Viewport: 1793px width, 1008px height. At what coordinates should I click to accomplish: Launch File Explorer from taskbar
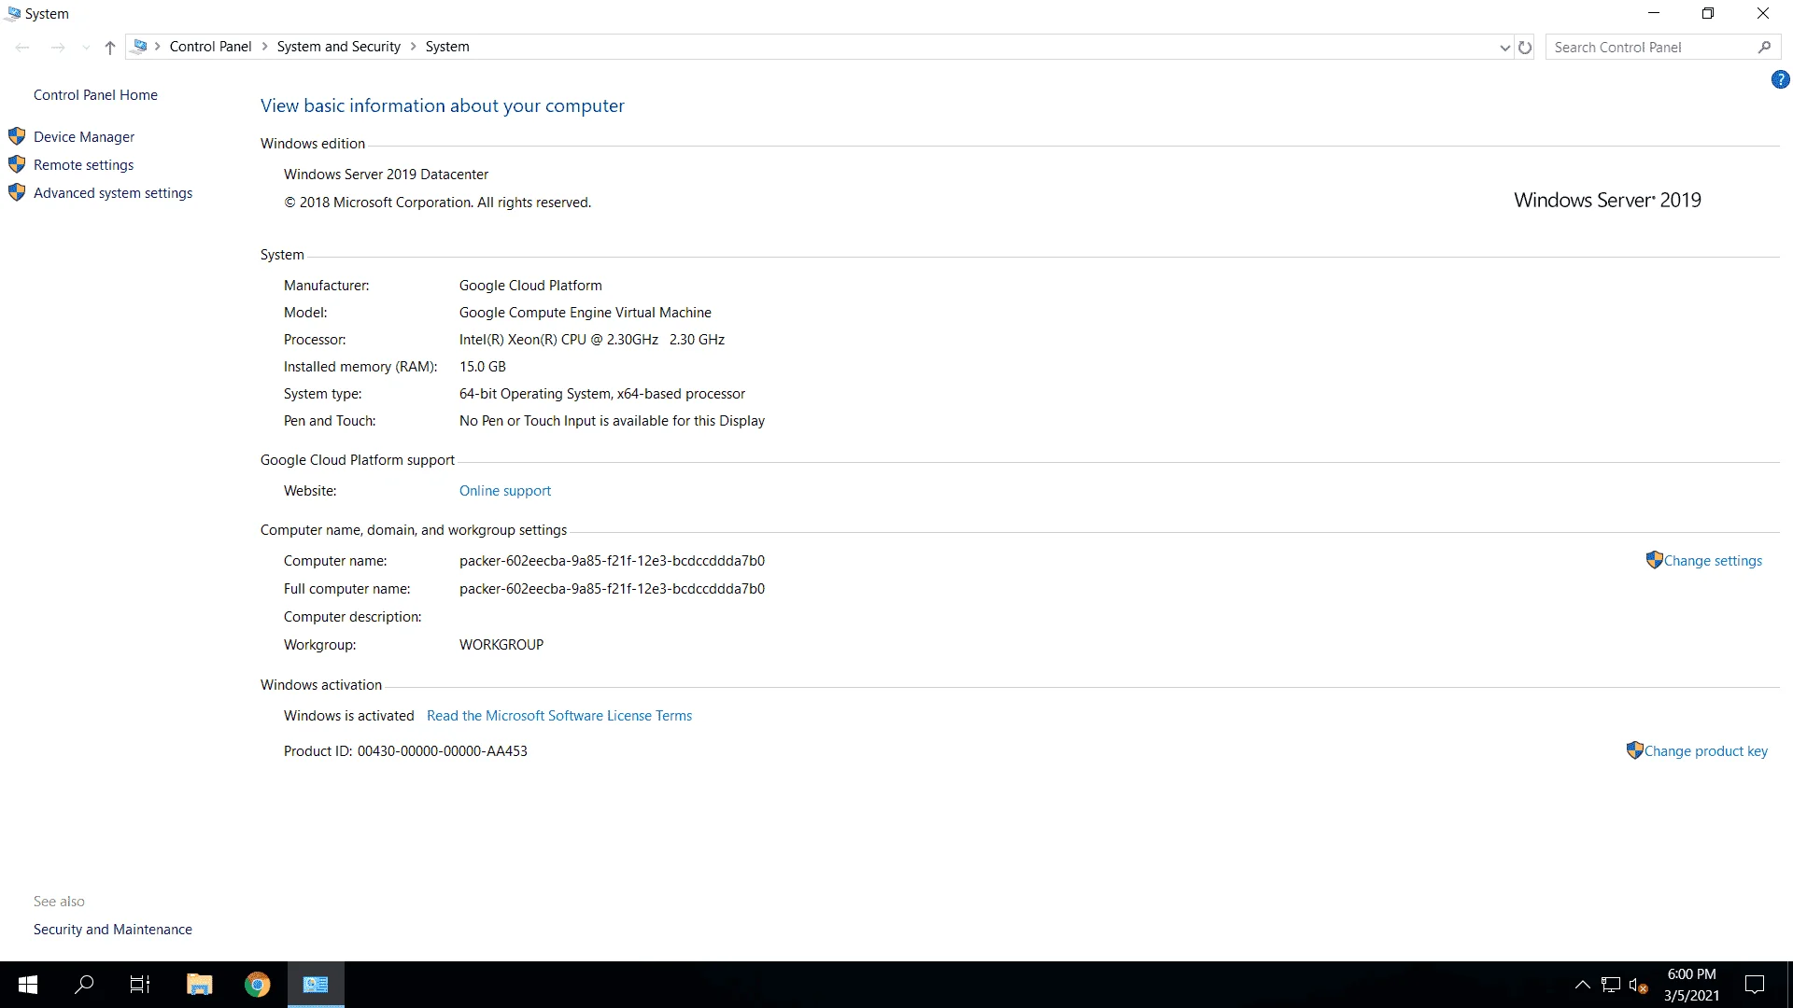click(x=199, y=985)
